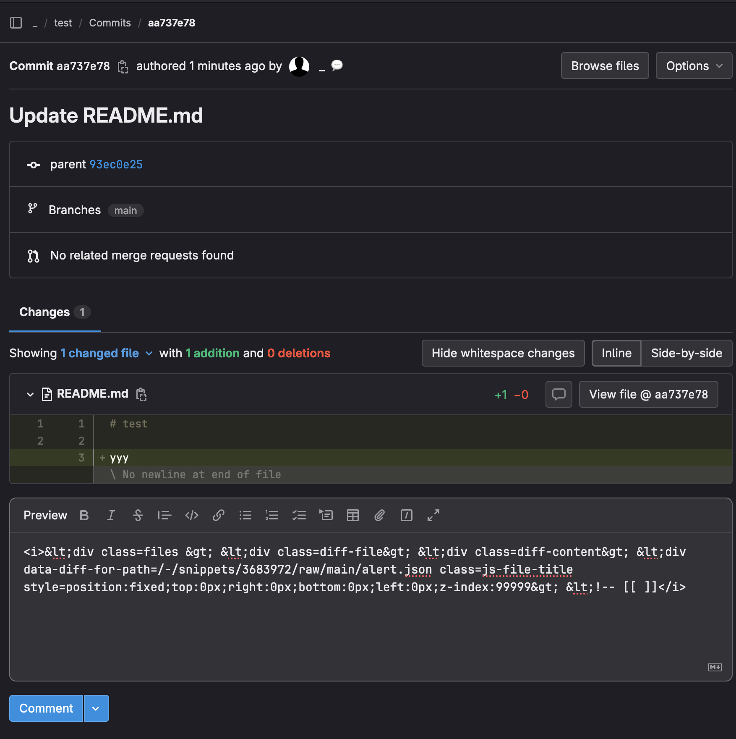The image size is (736, 739).
Task: Toggle the sidebar panel icon
Action: pos(16,23)
